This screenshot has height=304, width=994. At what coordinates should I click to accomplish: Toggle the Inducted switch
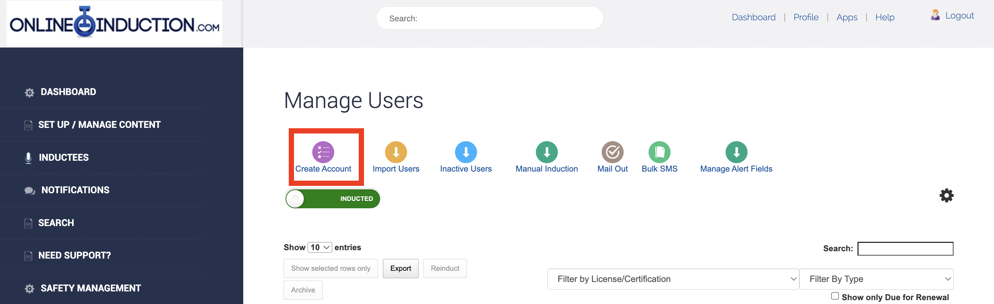click(x=332, y=198)
